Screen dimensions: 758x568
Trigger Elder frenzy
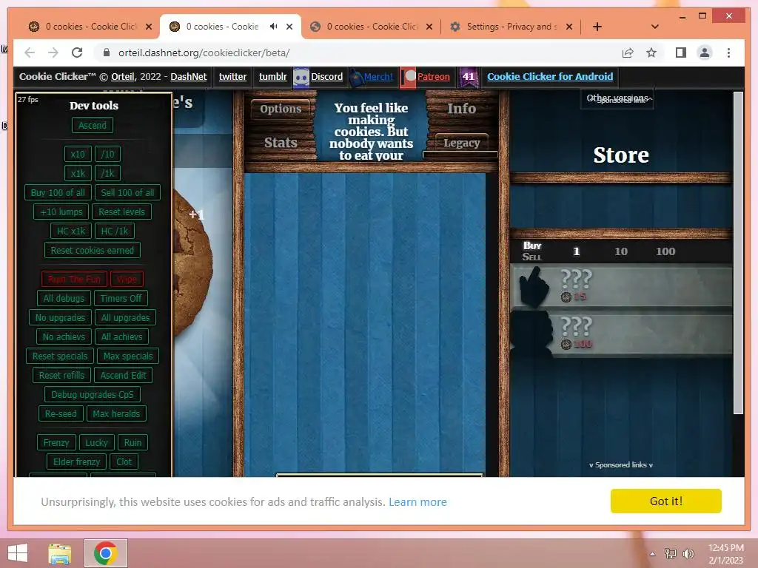76,461
